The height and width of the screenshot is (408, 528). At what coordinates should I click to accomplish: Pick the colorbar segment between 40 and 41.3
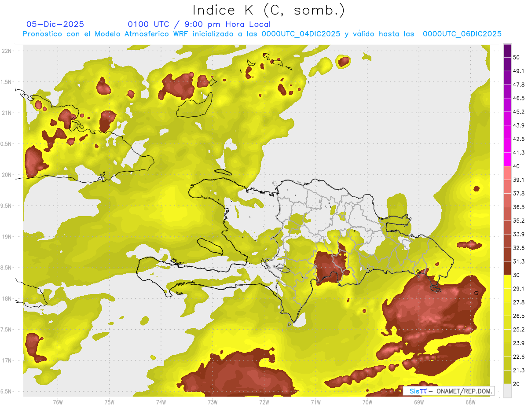507,159
